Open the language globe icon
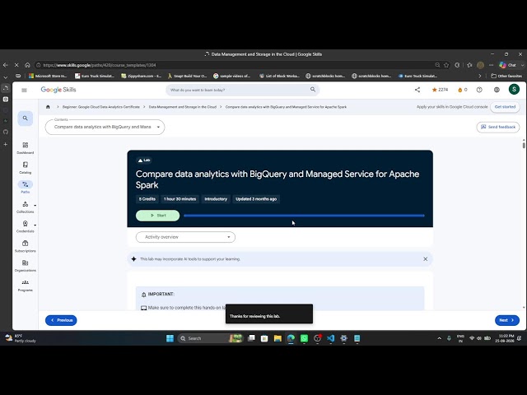The image size is (527, 395). 497,90
